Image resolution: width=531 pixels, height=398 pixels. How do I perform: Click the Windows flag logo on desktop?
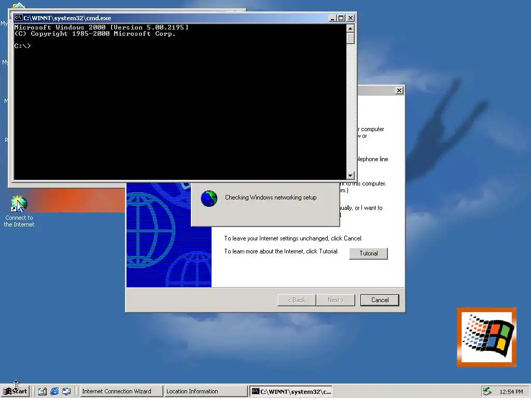click(x=486, y=337)
